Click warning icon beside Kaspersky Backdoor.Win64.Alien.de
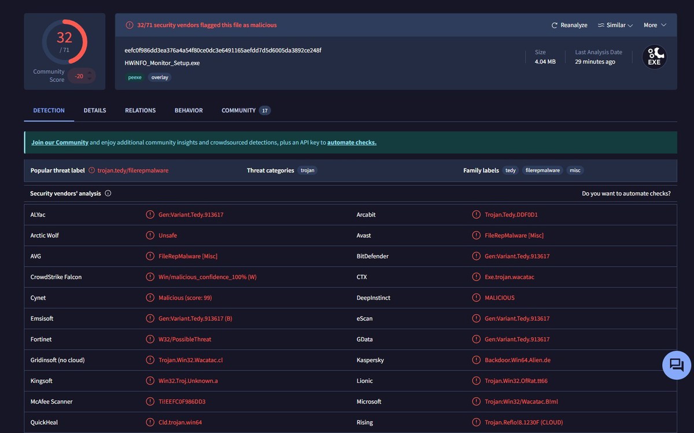Image resolution: width=694 pixels, height=433 pixels. [x=476, y=360]
